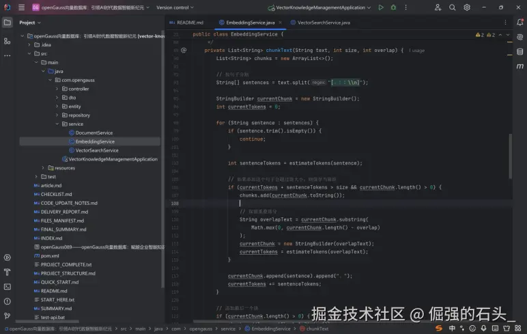Click the gutter annotation icon beside chunkText

(184, 50)
